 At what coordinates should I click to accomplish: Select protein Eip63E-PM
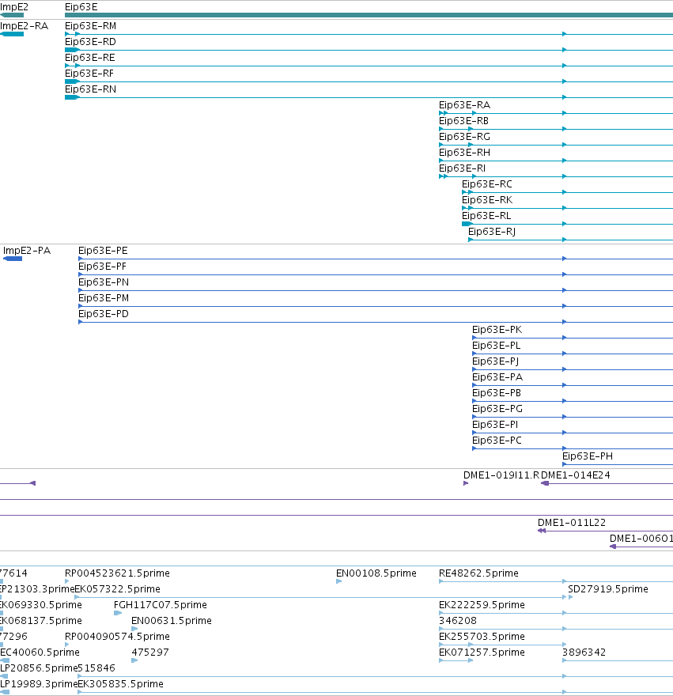[x=104, y=298]
